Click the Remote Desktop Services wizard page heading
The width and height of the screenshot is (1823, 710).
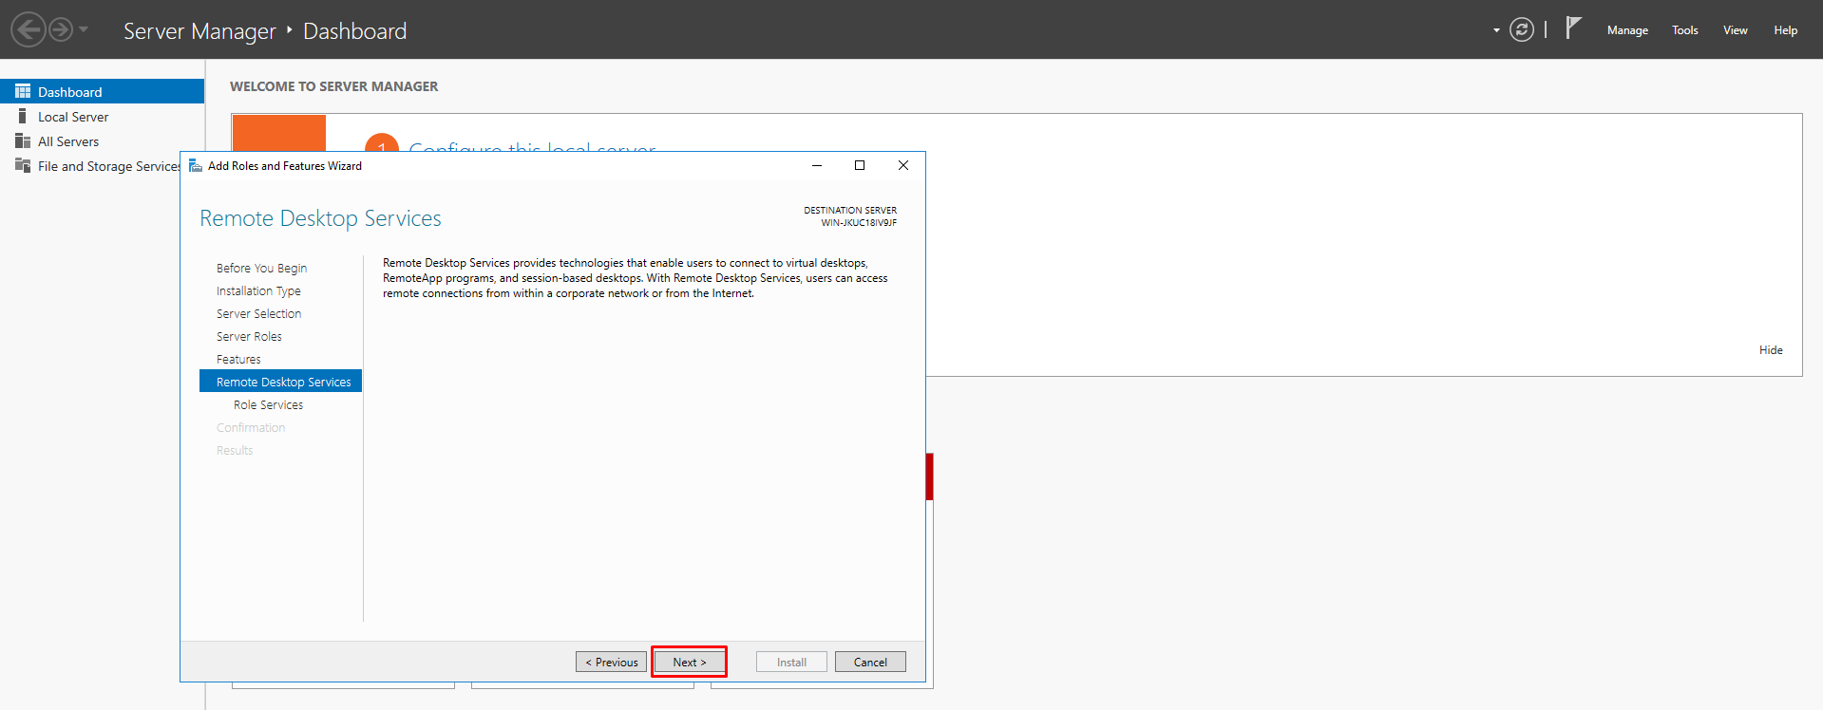click(320, 218)
